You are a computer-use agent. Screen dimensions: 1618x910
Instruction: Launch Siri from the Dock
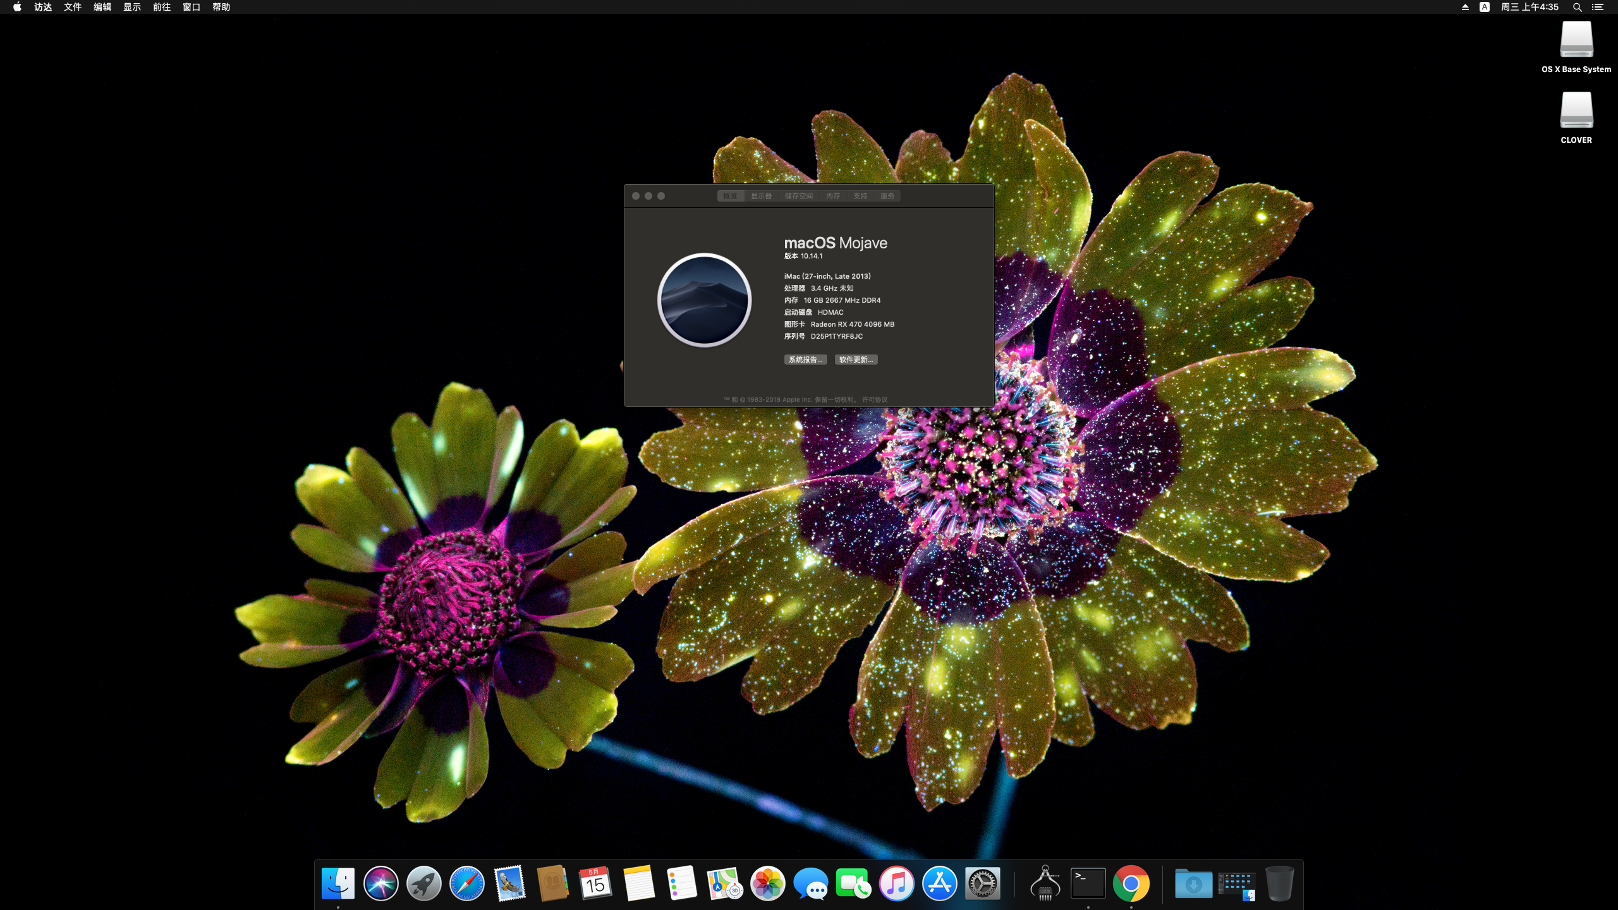point(381,883)
